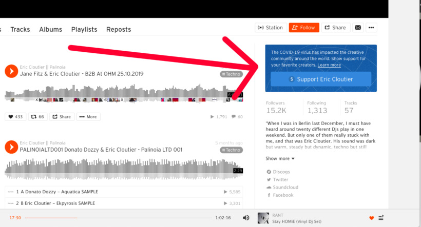Like the B2B At OHM track (433 likes)
Screen dimensions: 421x227
pos(15,117)
